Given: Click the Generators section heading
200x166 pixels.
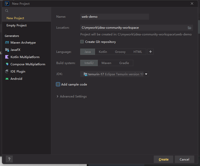Looking at the screenshot, I should pyautogui.click(x=12, y=36).
